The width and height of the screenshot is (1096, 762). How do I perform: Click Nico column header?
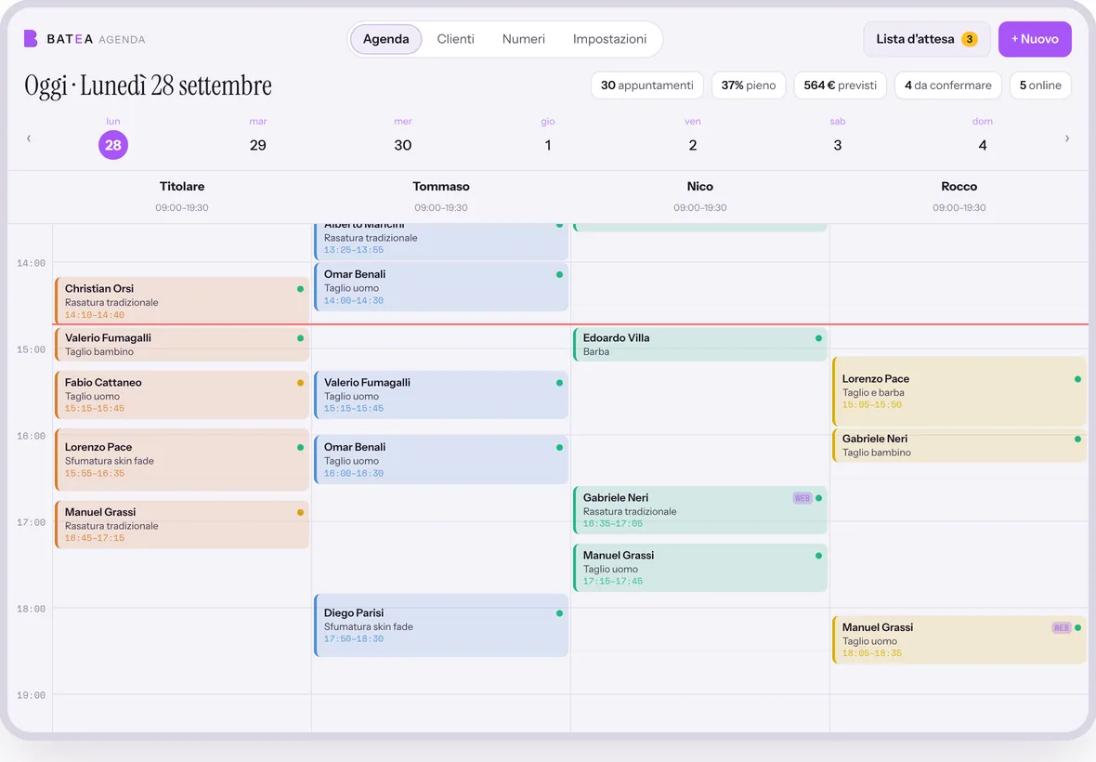(x=699, y=196)
